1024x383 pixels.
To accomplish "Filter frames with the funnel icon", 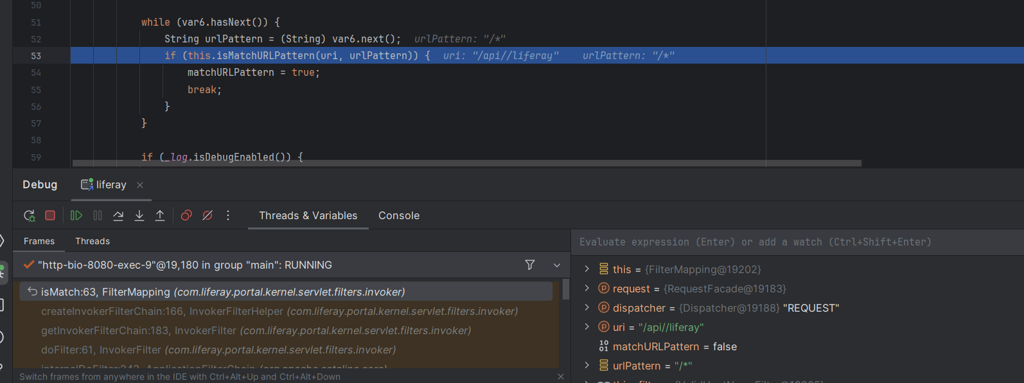I will click(x=530, y=265).
